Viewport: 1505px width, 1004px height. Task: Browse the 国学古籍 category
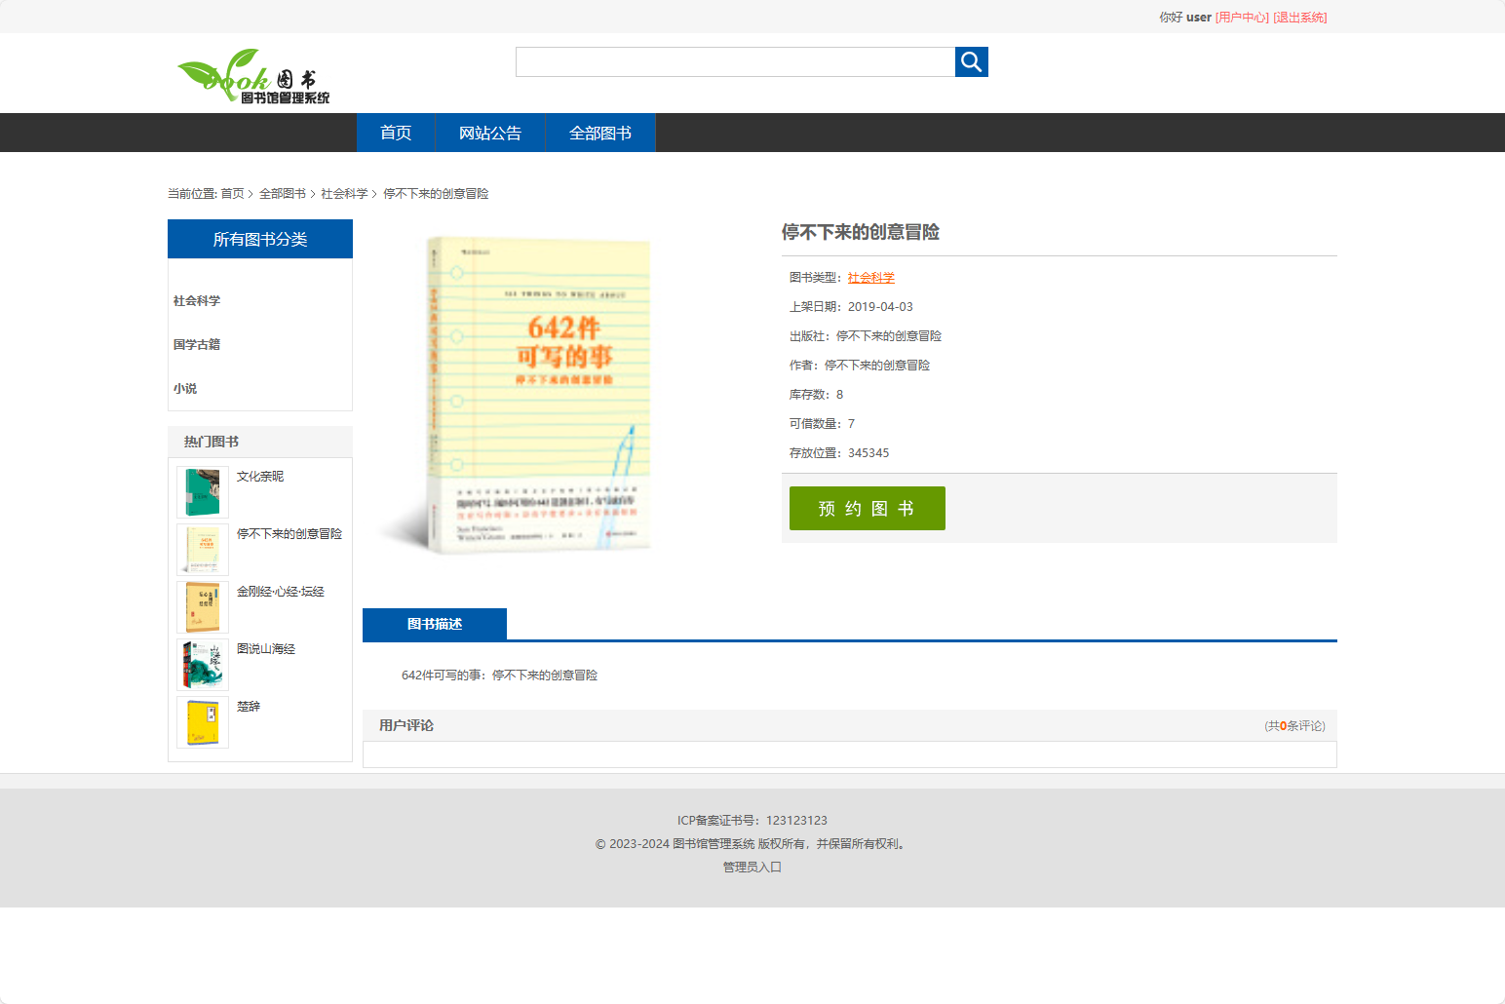pos(194,344)
